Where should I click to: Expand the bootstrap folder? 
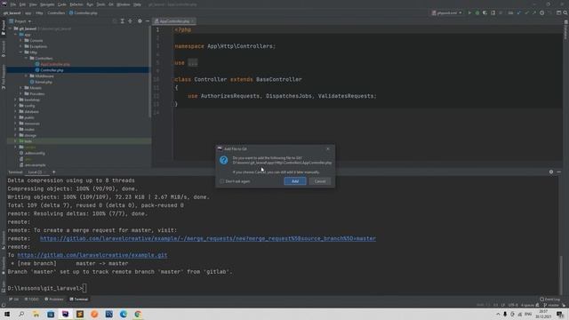tap(15, 100)
